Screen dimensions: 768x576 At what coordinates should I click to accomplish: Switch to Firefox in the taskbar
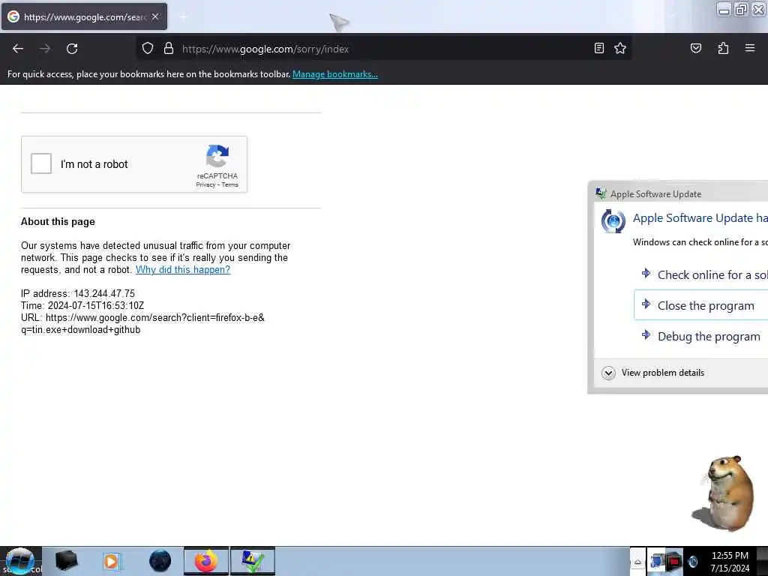(x=206, y=561)
